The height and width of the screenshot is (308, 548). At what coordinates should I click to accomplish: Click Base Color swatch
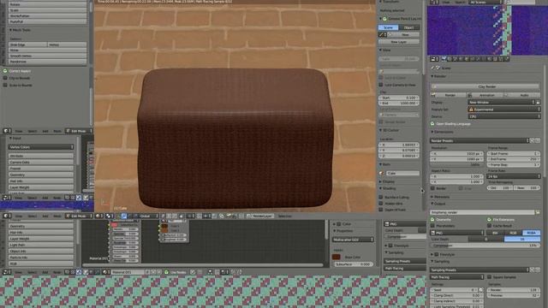click(x=336, y=257)
